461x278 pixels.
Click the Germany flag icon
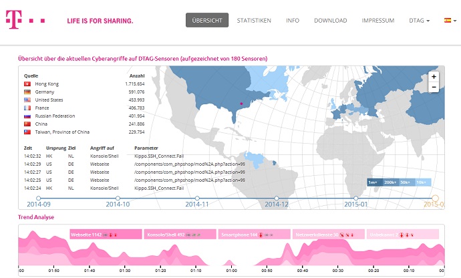[x=27, y=92]
